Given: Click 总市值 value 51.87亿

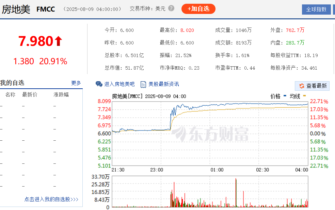Looking at the screenshot, I should [x=134, y=68].
